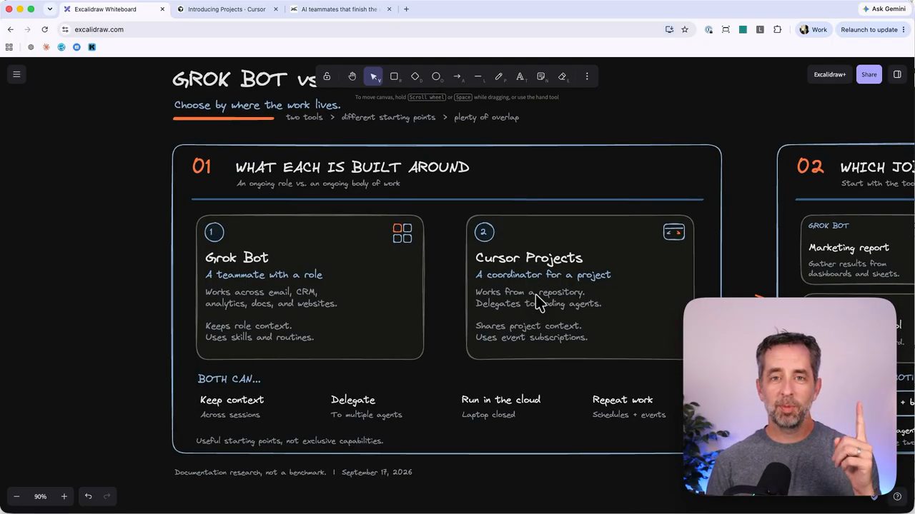Open the help question mark icon
The width and height of the screenshot is (915, 514).
coord(897,496)
